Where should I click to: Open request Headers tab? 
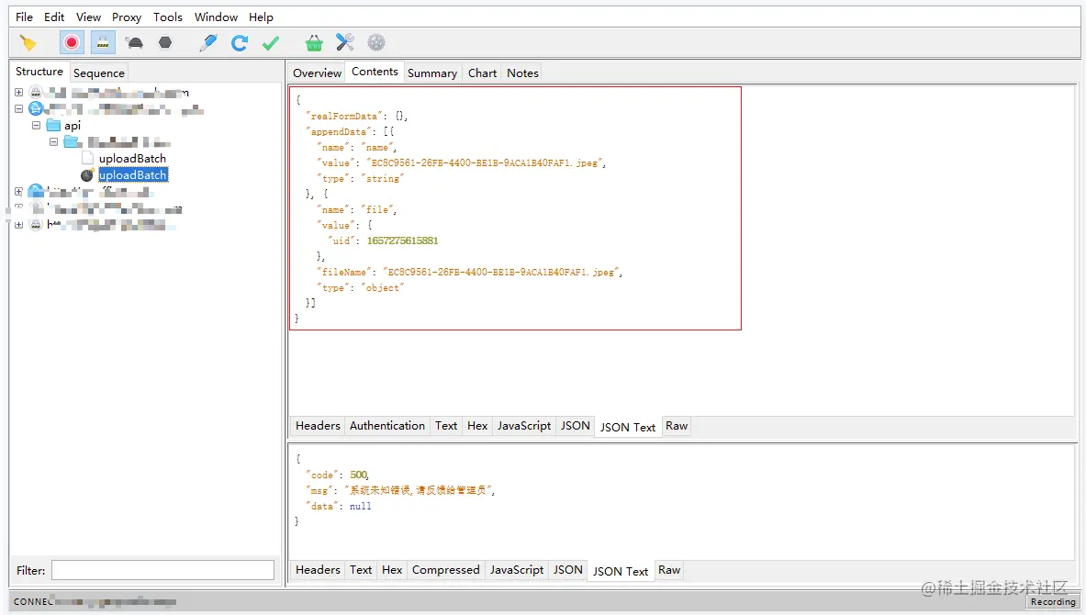coord(318,426)
